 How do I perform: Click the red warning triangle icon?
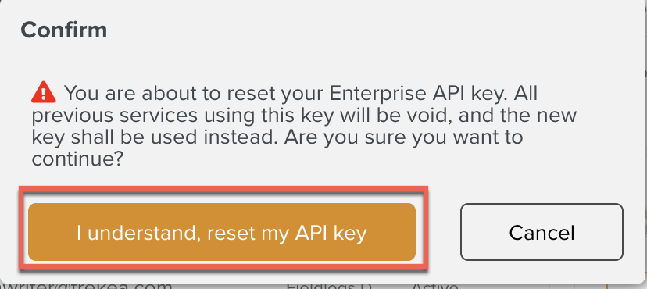43,92
